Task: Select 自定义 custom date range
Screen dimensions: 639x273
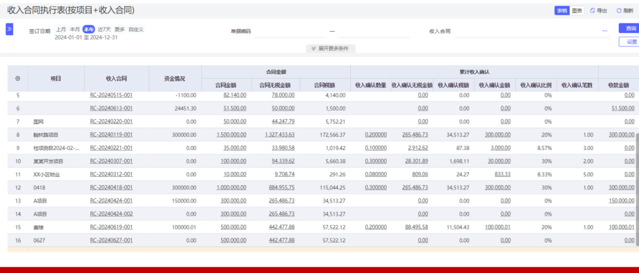Action: [x=135, y=30]
